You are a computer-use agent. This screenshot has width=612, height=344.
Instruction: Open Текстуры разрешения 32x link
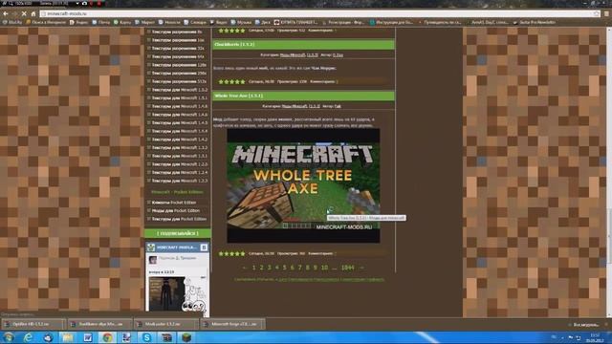tap(178, 49)
